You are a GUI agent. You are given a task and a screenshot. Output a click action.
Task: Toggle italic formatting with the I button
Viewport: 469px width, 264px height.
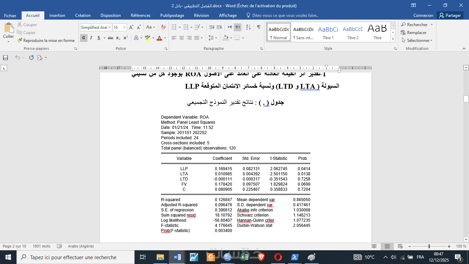click(x=91, y=38)
